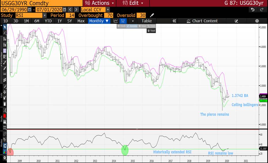The width and height of the screenshot is (268, 163).
Task: Toggle the crosshair mode icon
Action: (x=5, y=140)
